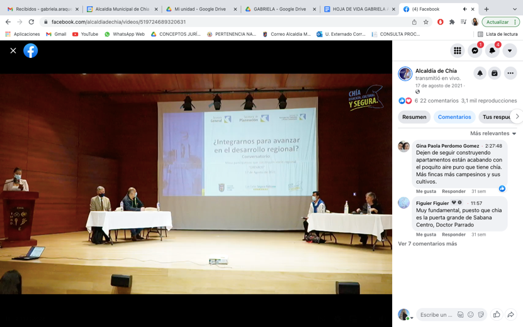The height and width of the screenshot is (327, 523).
Task: Open a new browser tab with plus
Action: 486,9
